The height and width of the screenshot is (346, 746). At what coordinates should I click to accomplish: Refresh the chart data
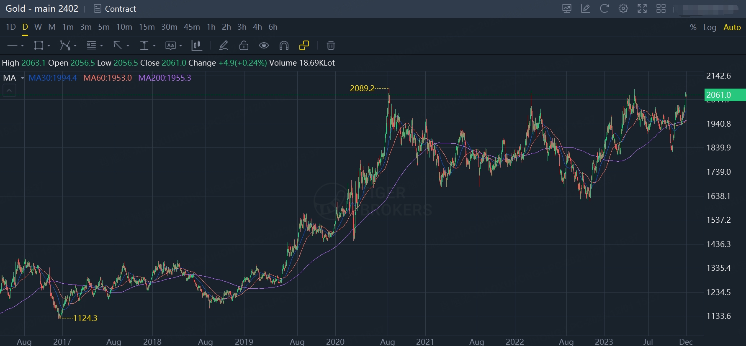pos(604,8)
